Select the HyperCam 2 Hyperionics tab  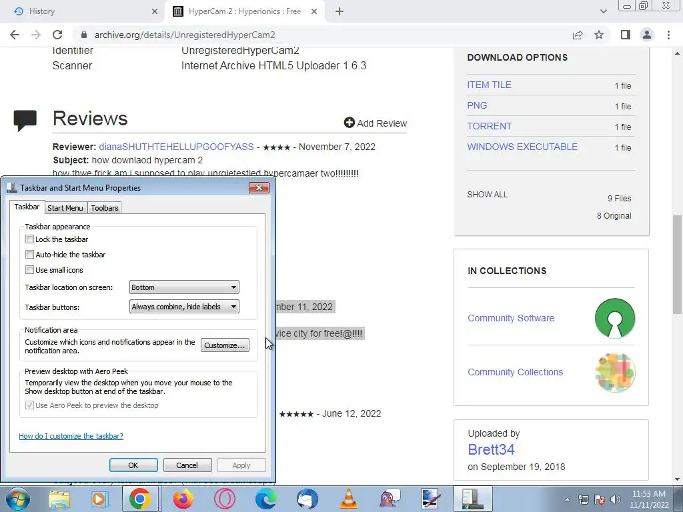click(x=244, y=11)
